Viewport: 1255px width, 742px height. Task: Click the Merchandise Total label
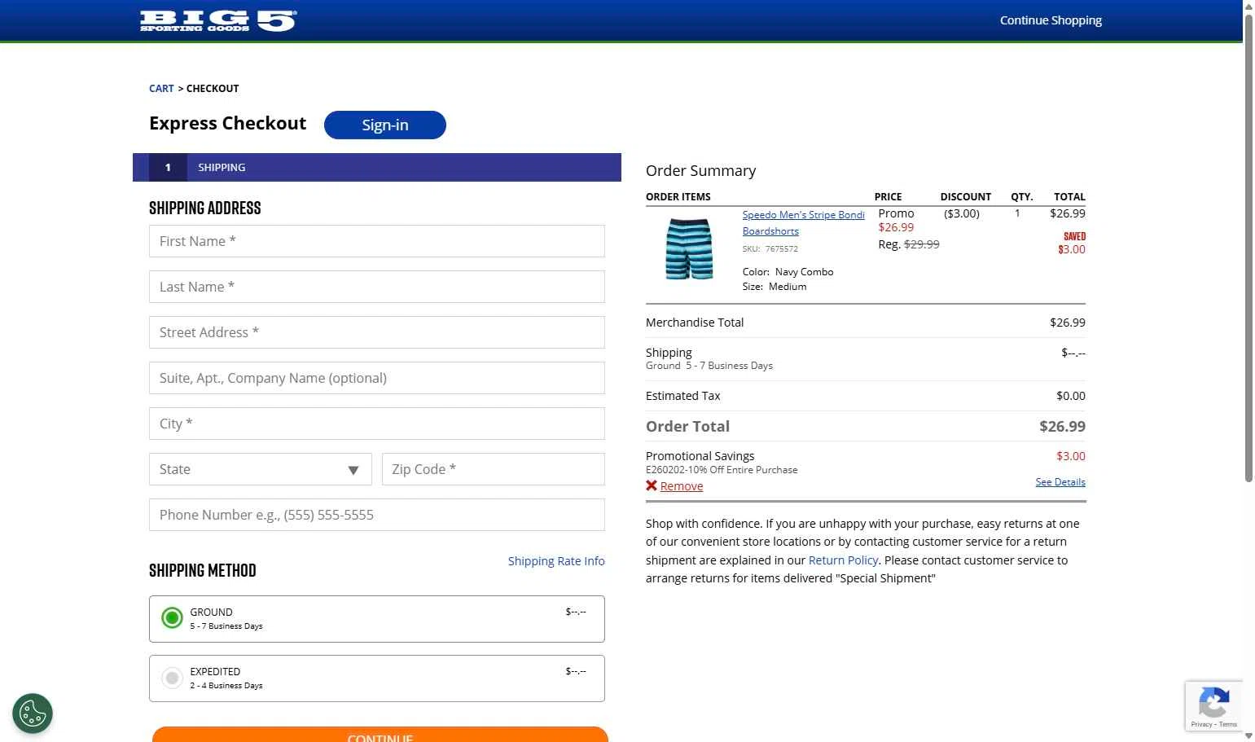coord(695,323)
